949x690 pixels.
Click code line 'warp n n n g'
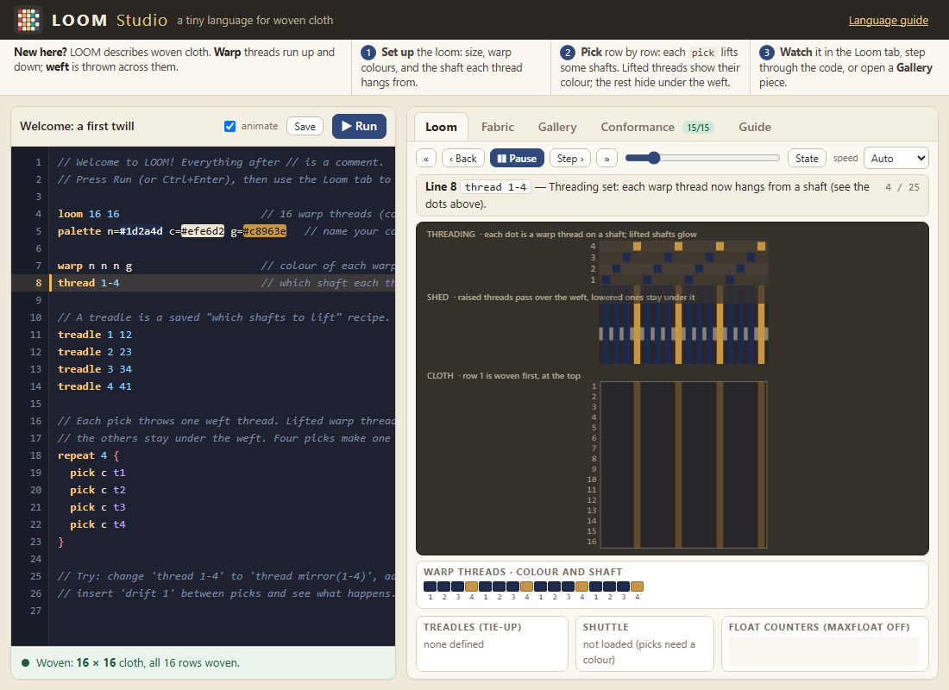click(x=94, y=266)
